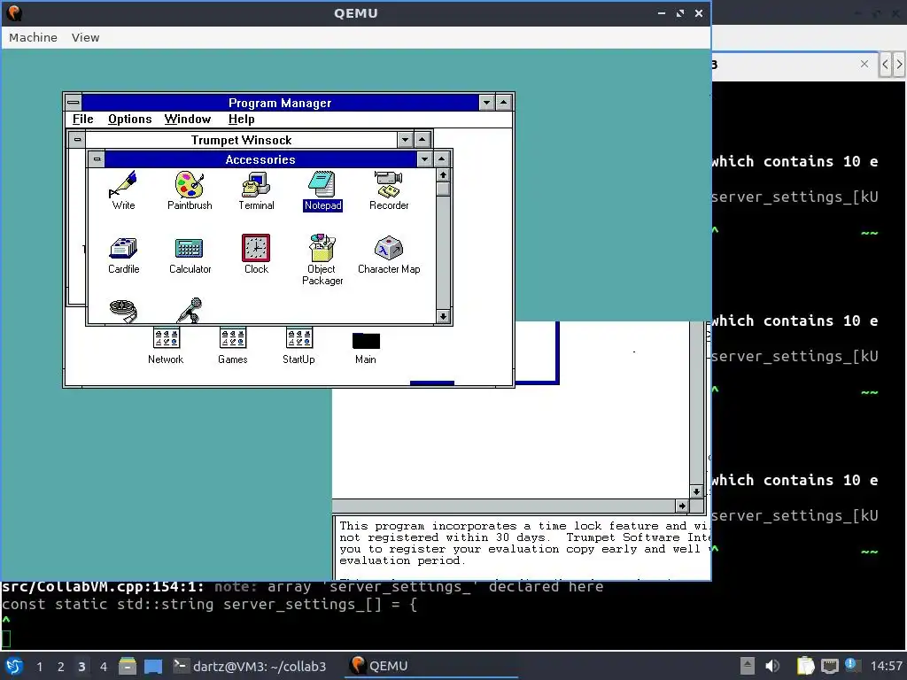907x680 pixels.
Task: Minimize the Program Manager window
Action: coord(486,103)
